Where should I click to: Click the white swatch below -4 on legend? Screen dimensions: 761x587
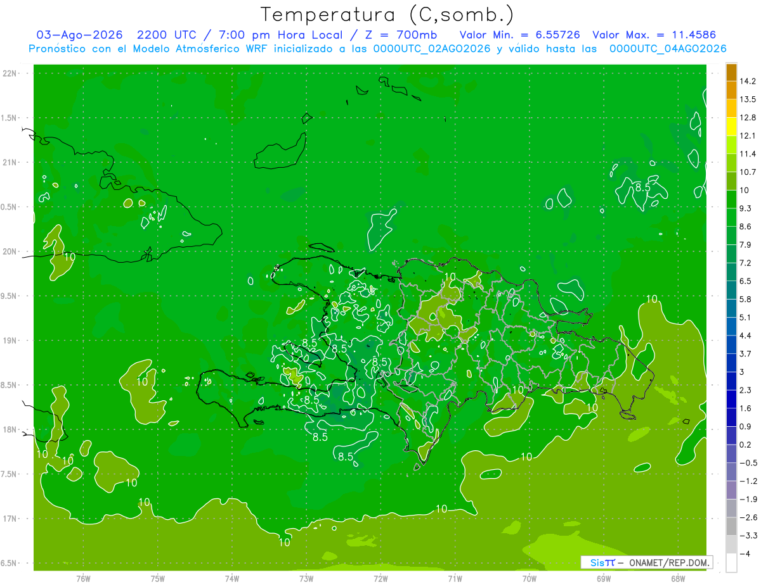tap(731, 563)
